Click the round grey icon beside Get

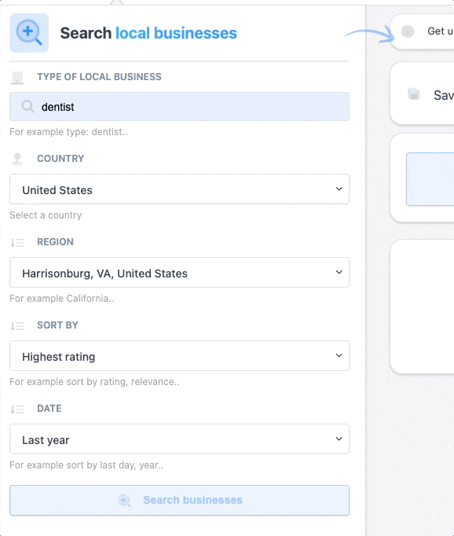pyautogui.click(x=408, y=31)
